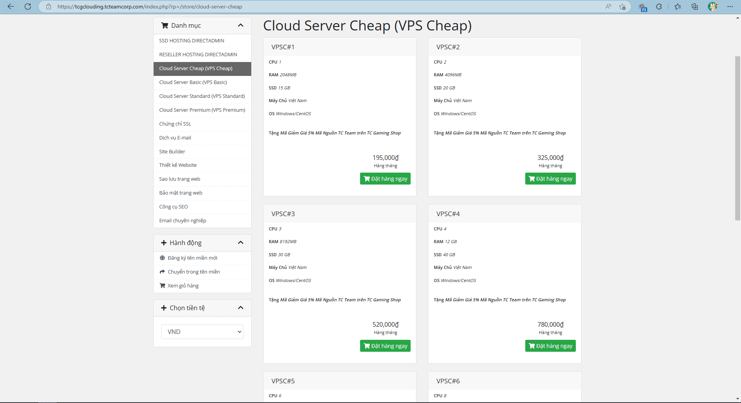Collapse the Hành động panel chevron
741x403 pixels.
[x=240, y=243]
